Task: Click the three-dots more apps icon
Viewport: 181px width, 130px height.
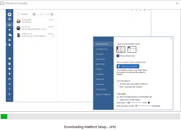Action: pos(9,99)
